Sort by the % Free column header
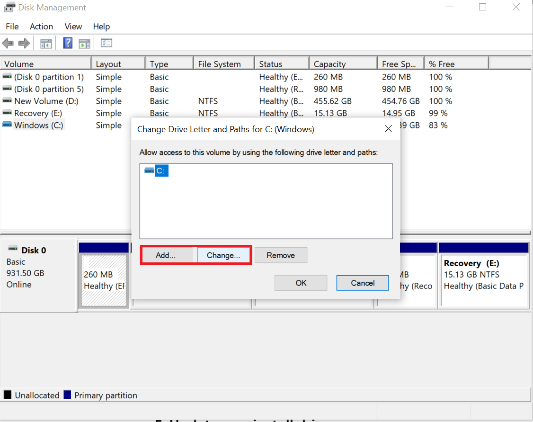This screenshot has width=533, height=422. coord(456,64)
